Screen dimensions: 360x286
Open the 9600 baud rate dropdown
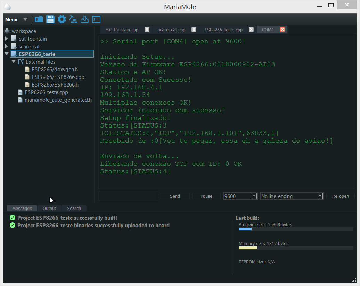pos(254,196)
